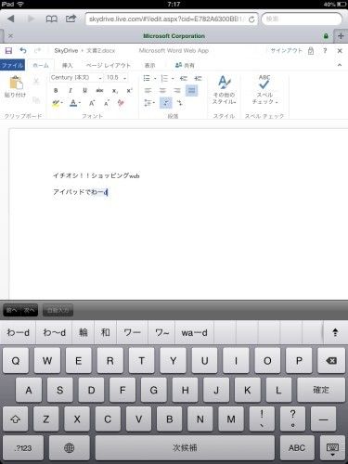348x464 pixels.
Task: Set right-to-left text direction
Action: [180, 103]
